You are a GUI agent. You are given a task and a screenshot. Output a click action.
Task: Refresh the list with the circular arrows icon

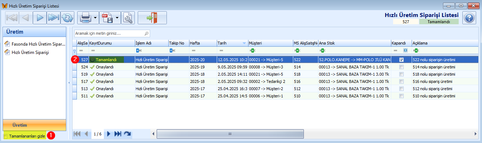[x=67, y=17]
